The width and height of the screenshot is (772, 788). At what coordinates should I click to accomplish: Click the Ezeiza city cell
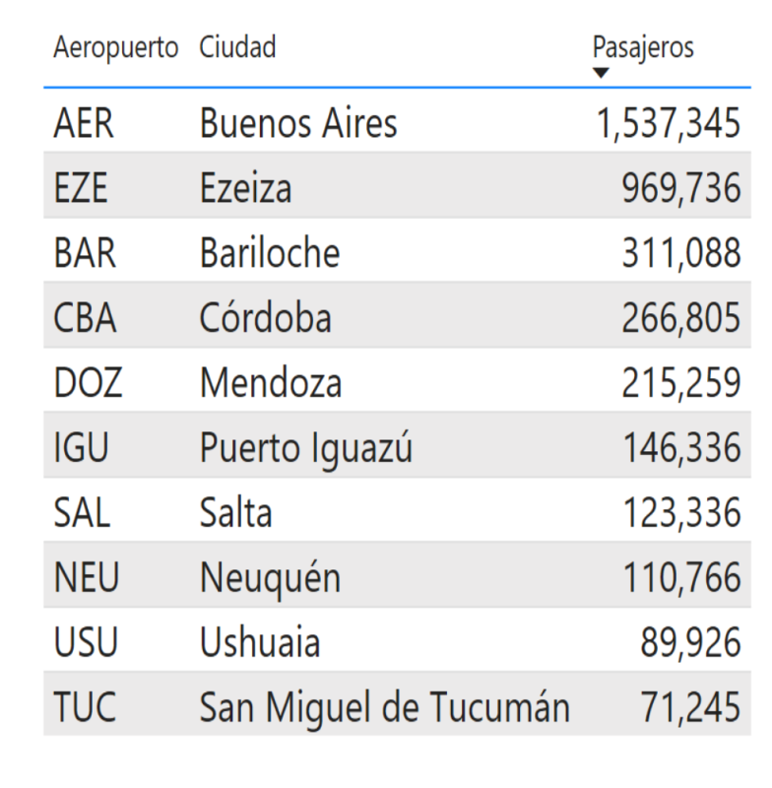coord(245,188)
